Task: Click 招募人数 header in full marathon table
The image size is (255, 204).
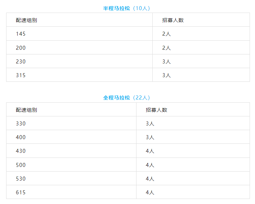Action: tap(157, 110)
